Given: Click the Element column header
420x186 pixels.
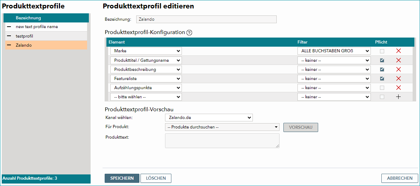Looking at the screenshot, I should coord(117,42).
